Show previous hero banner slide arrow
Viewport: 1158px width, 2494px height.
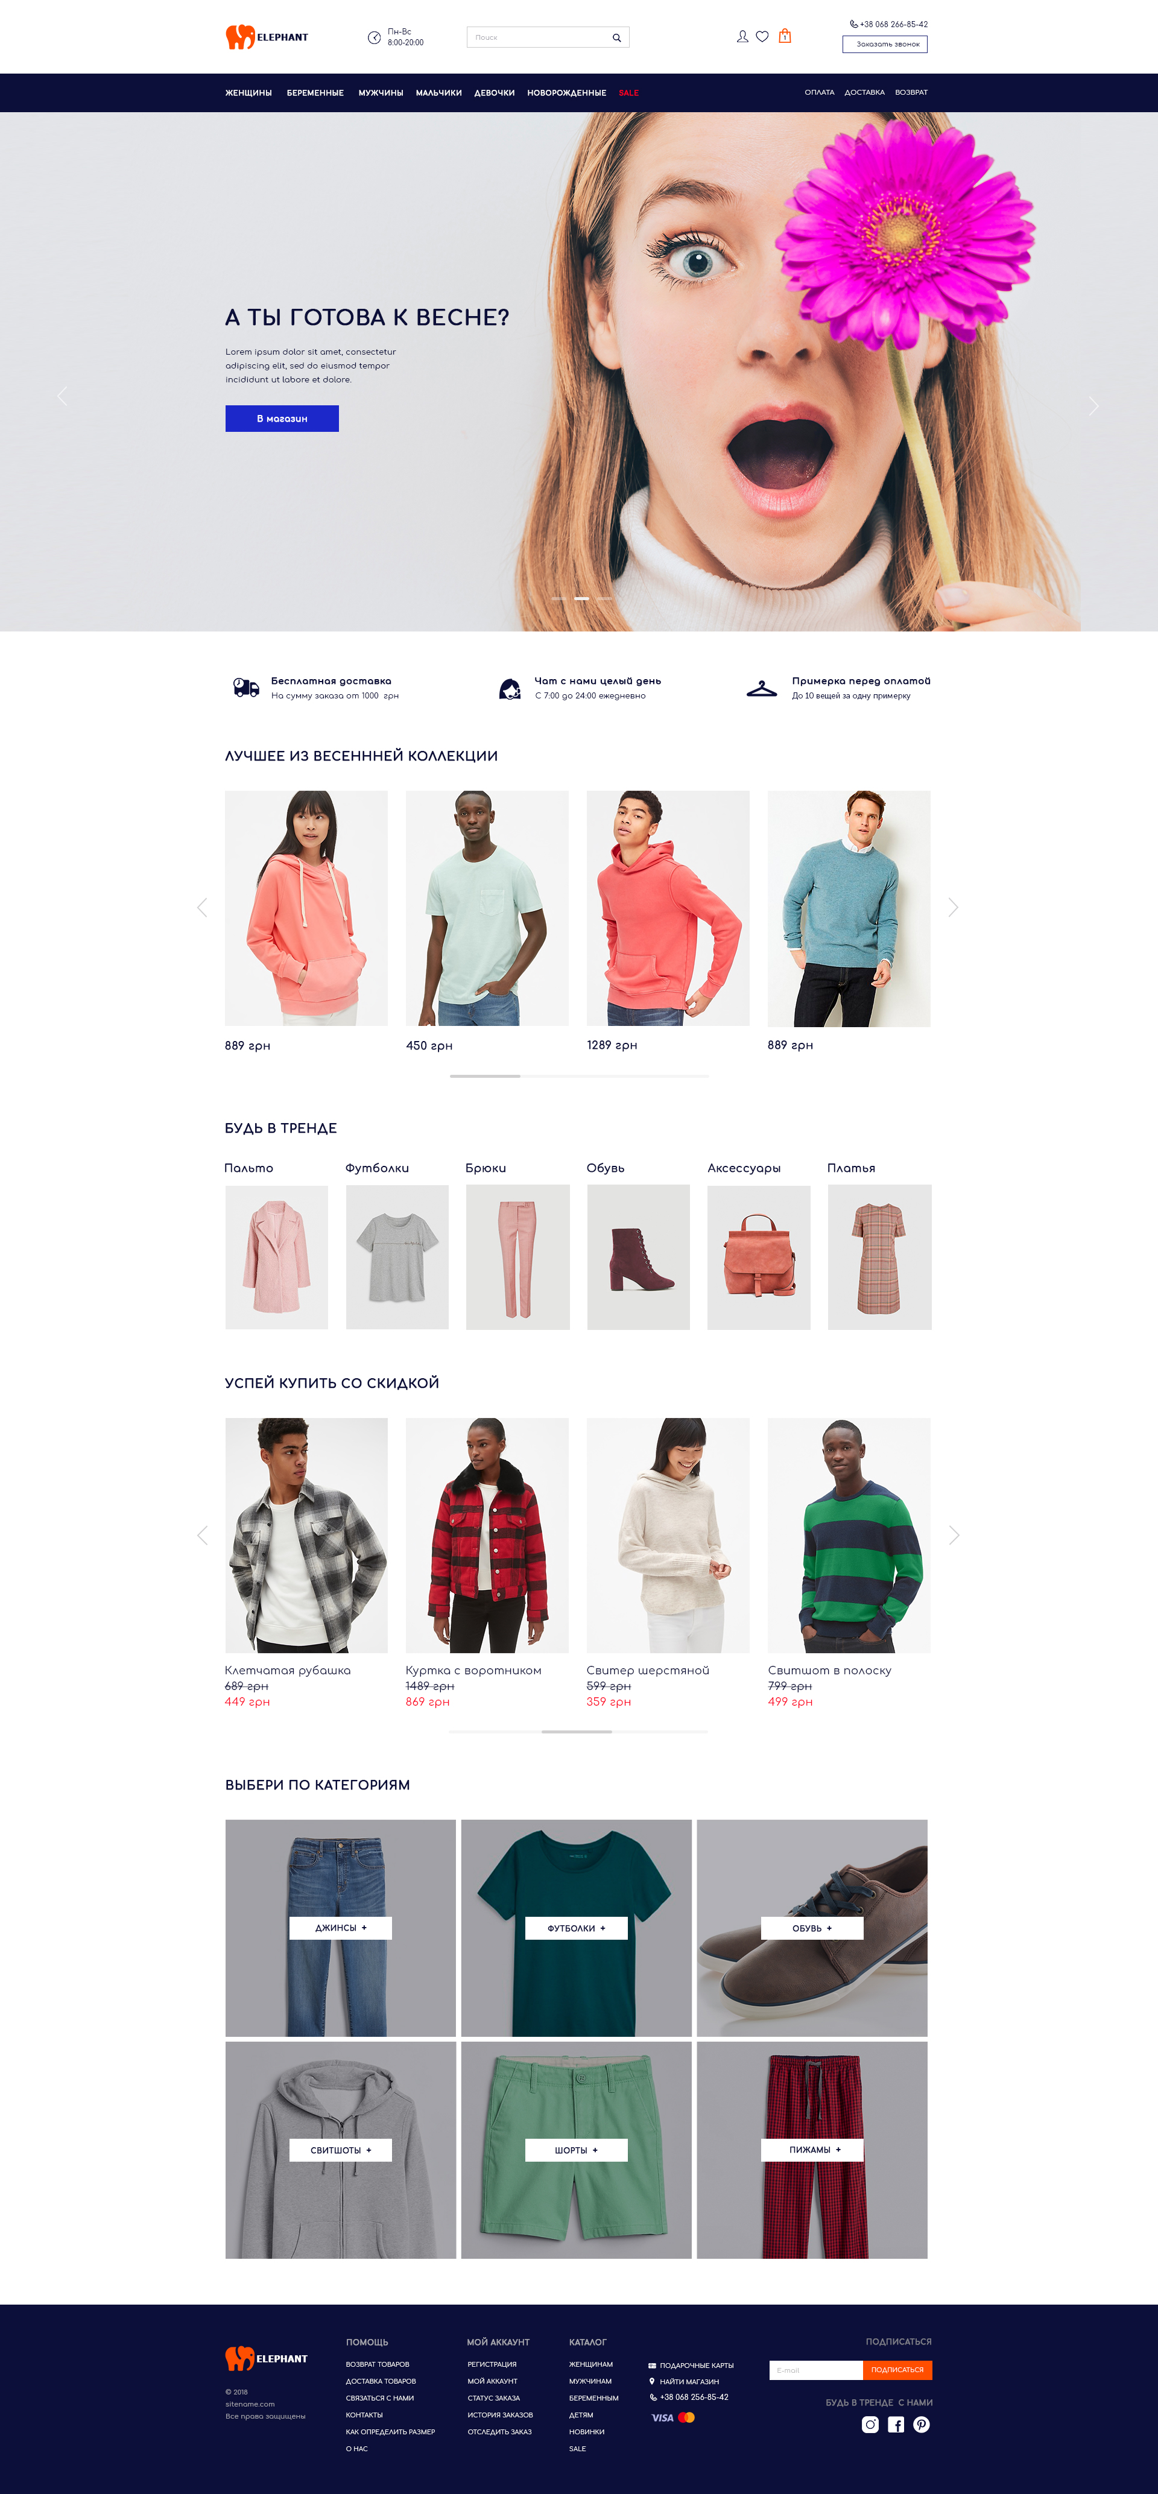click(x=63, y=395)
